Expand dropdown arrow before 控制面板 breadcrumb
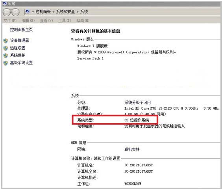Screen dimensions: 222x190 click(33, 12)
